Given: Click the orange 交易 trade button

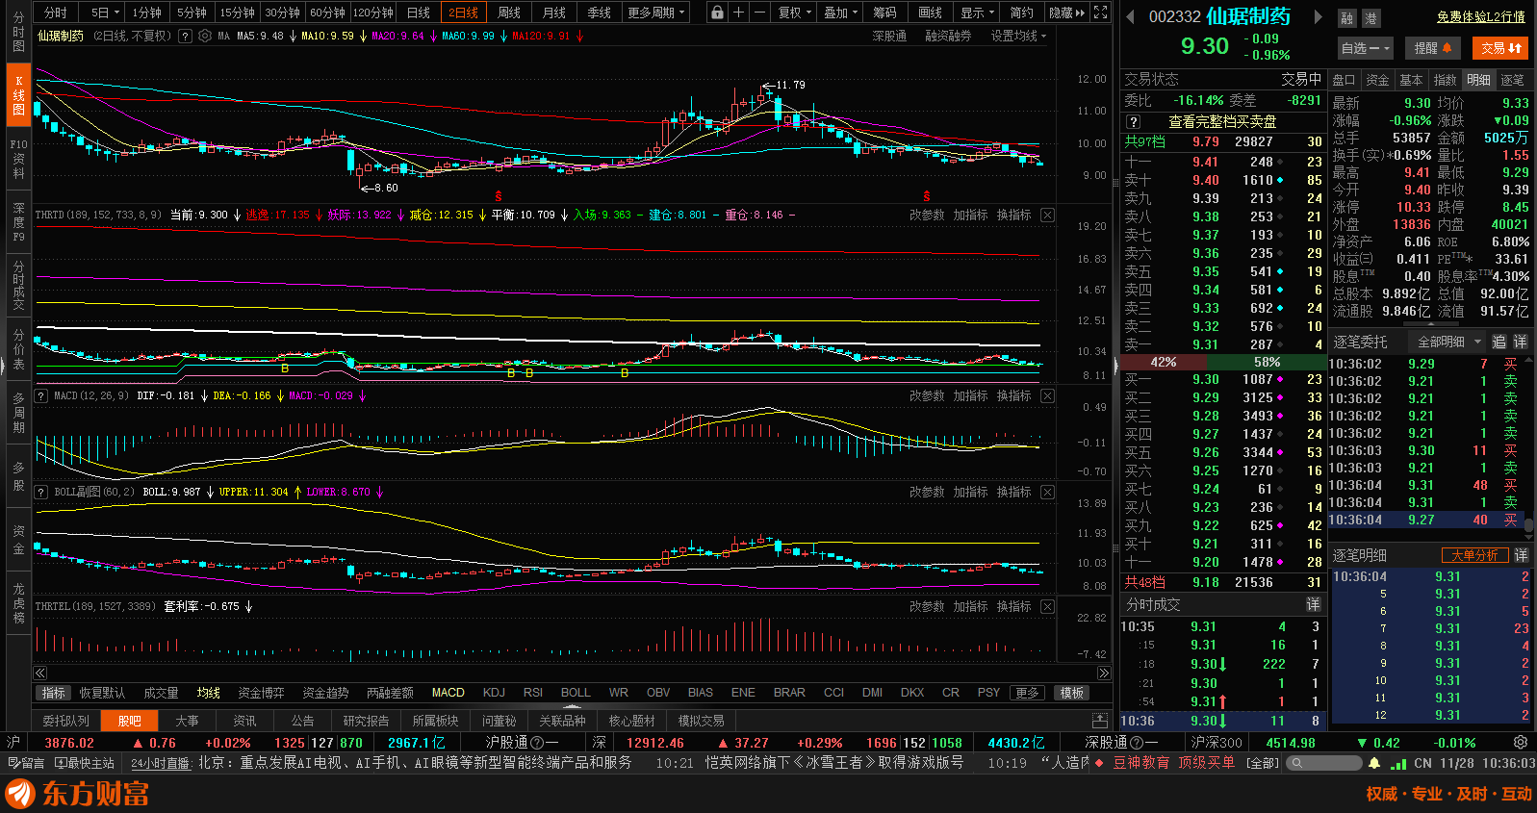Looking at the screenshot, I should tap(1500, 48).
